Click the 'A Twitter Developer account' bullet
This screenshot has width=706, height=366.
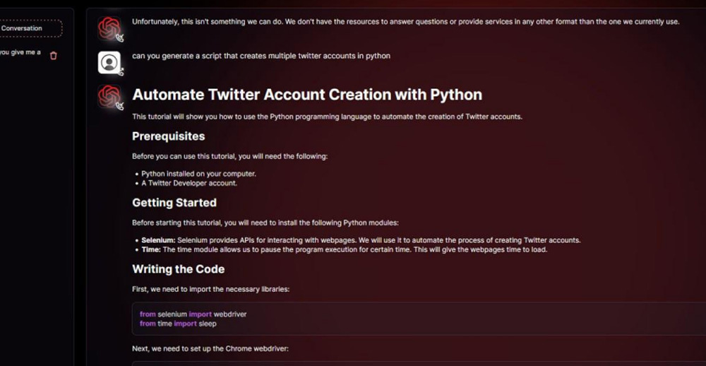189,183
